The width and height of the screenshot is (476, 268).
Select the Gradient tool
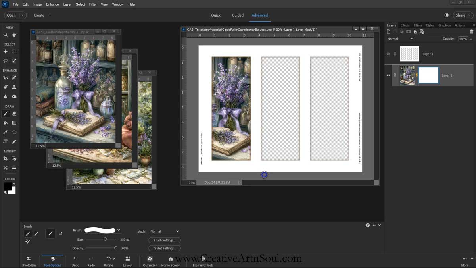(14, 123)
